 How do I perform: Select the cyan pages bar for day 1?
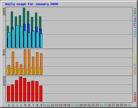(9, 40)
